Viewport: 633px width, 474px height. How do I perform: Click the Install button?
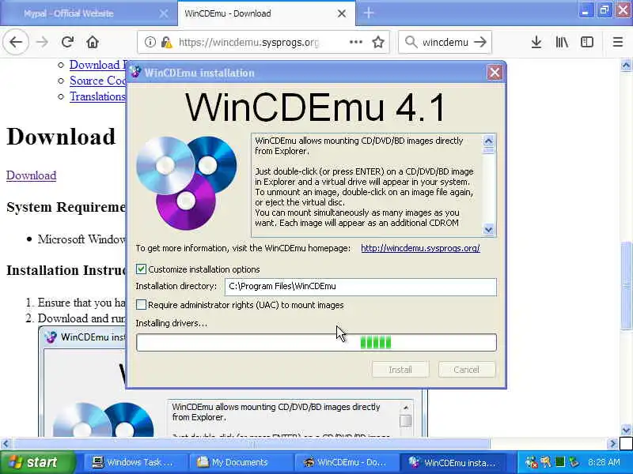(400, 370)
